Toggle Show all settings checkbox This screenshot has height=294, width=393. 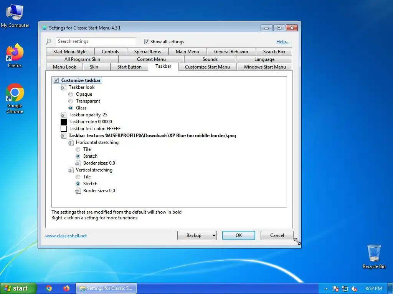tap(147, 41)
